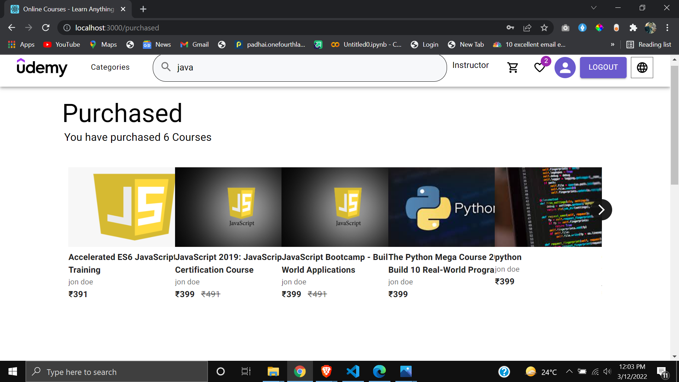Open the language globe button
Viewport: 679px width, 382px height.
[x=642, y=67]
